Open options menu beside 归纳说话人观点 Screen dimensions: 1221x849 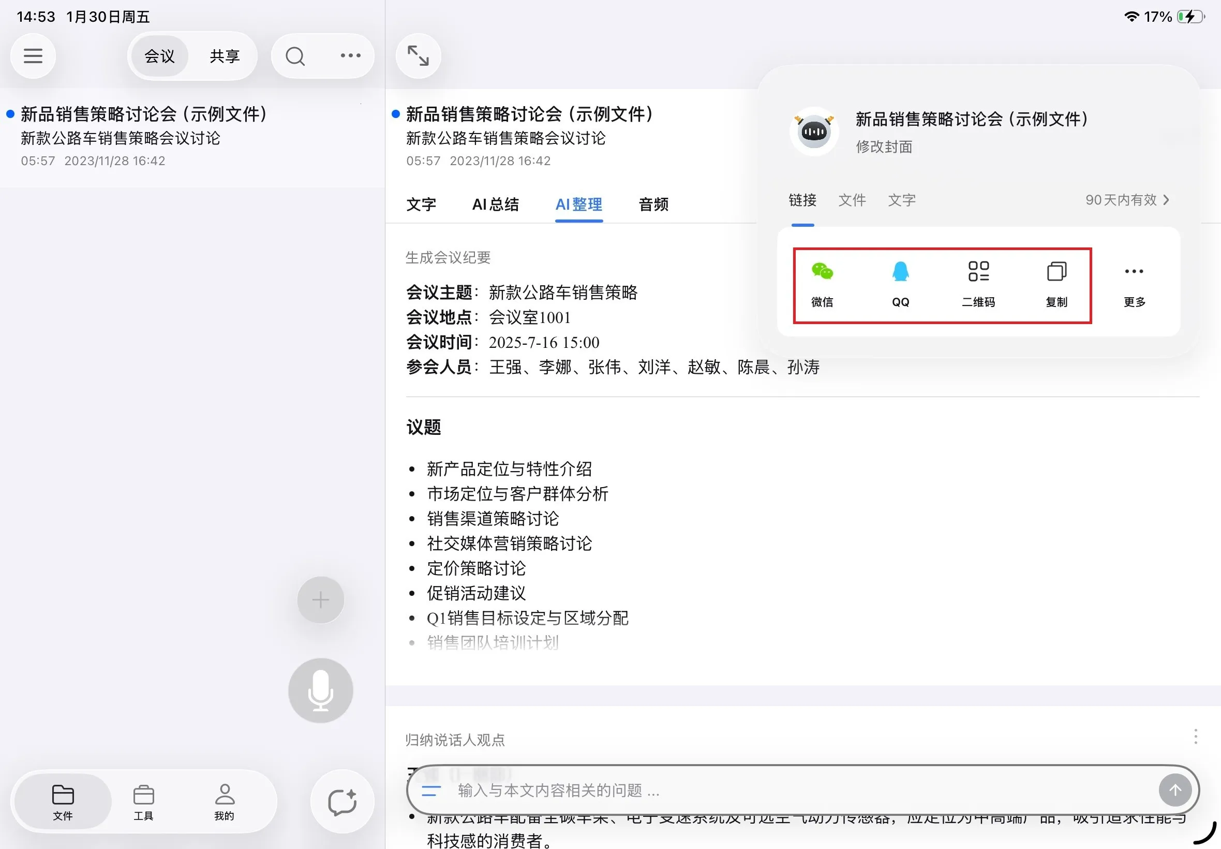pos(1195,737)
